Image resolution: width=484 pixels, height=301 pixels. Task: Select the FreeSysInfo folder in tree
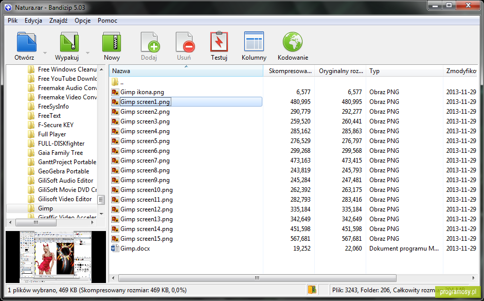[x=53, y=106]
